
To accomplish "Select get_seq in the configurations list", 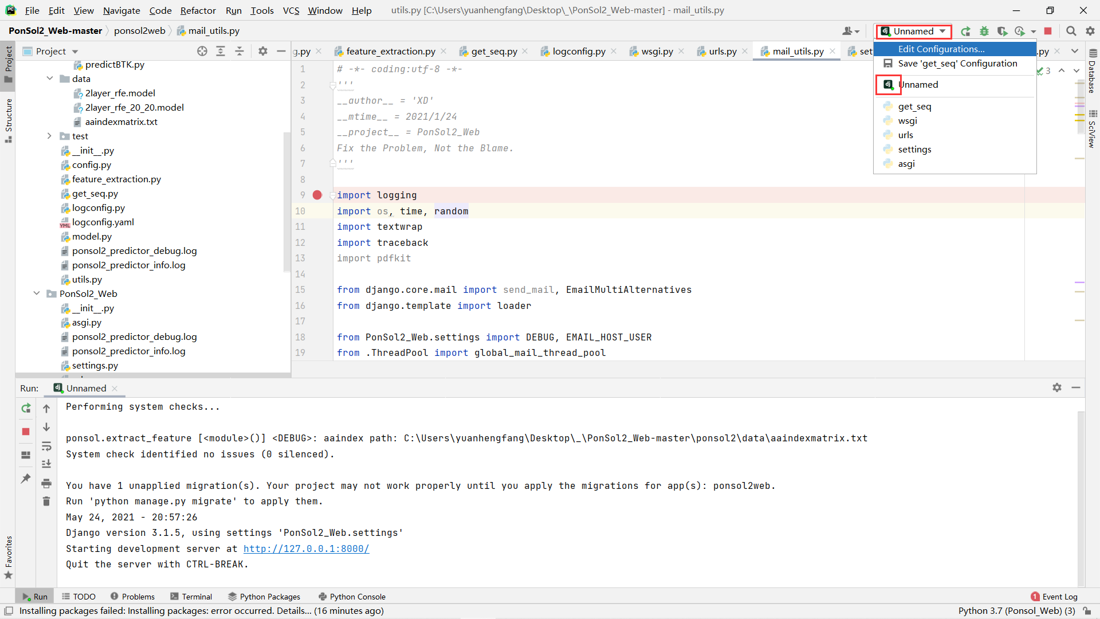I will pyautogui.click(x=914, y=106).
